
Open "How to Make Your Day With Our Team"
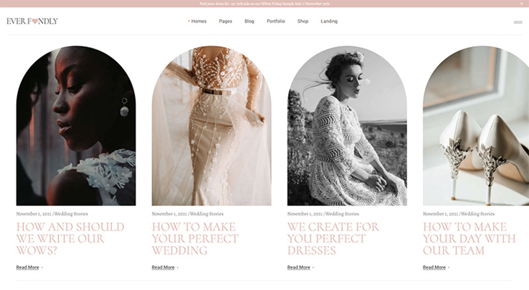(469, 238)
